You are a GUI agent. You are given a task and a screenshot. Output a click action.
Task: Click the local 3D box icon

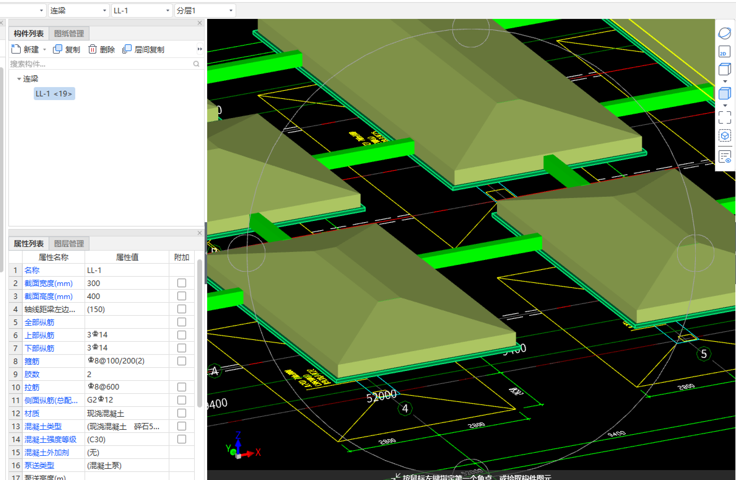tap(724, 135)
